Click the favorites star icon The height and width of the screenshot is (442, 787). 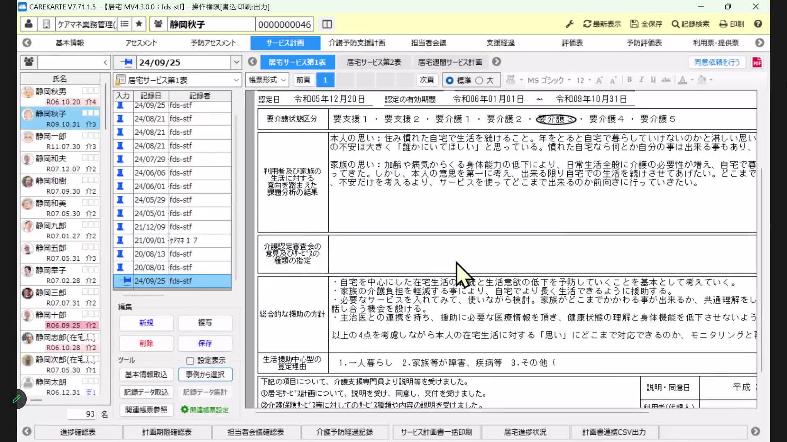coord(139,24)
